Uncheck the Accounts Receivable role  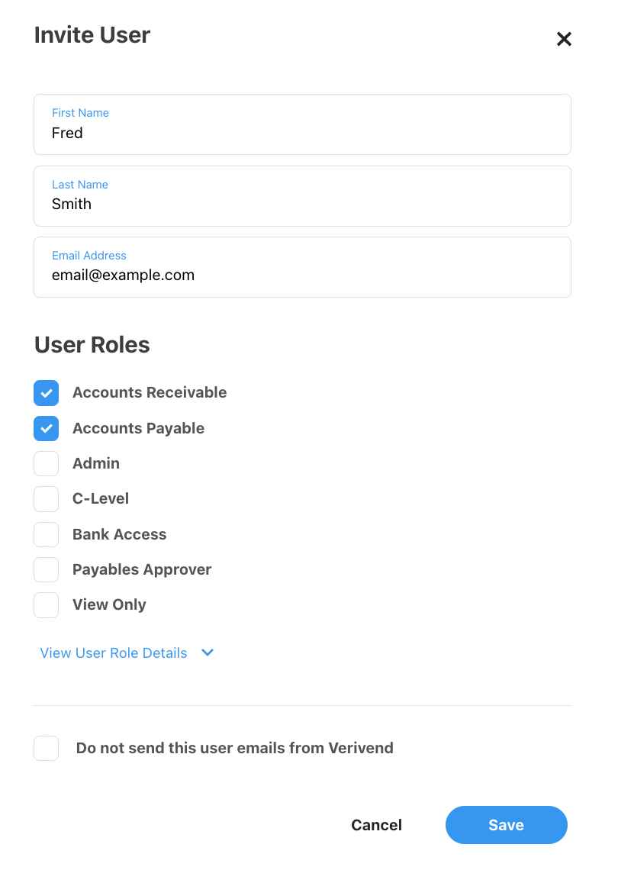point(46,392)
